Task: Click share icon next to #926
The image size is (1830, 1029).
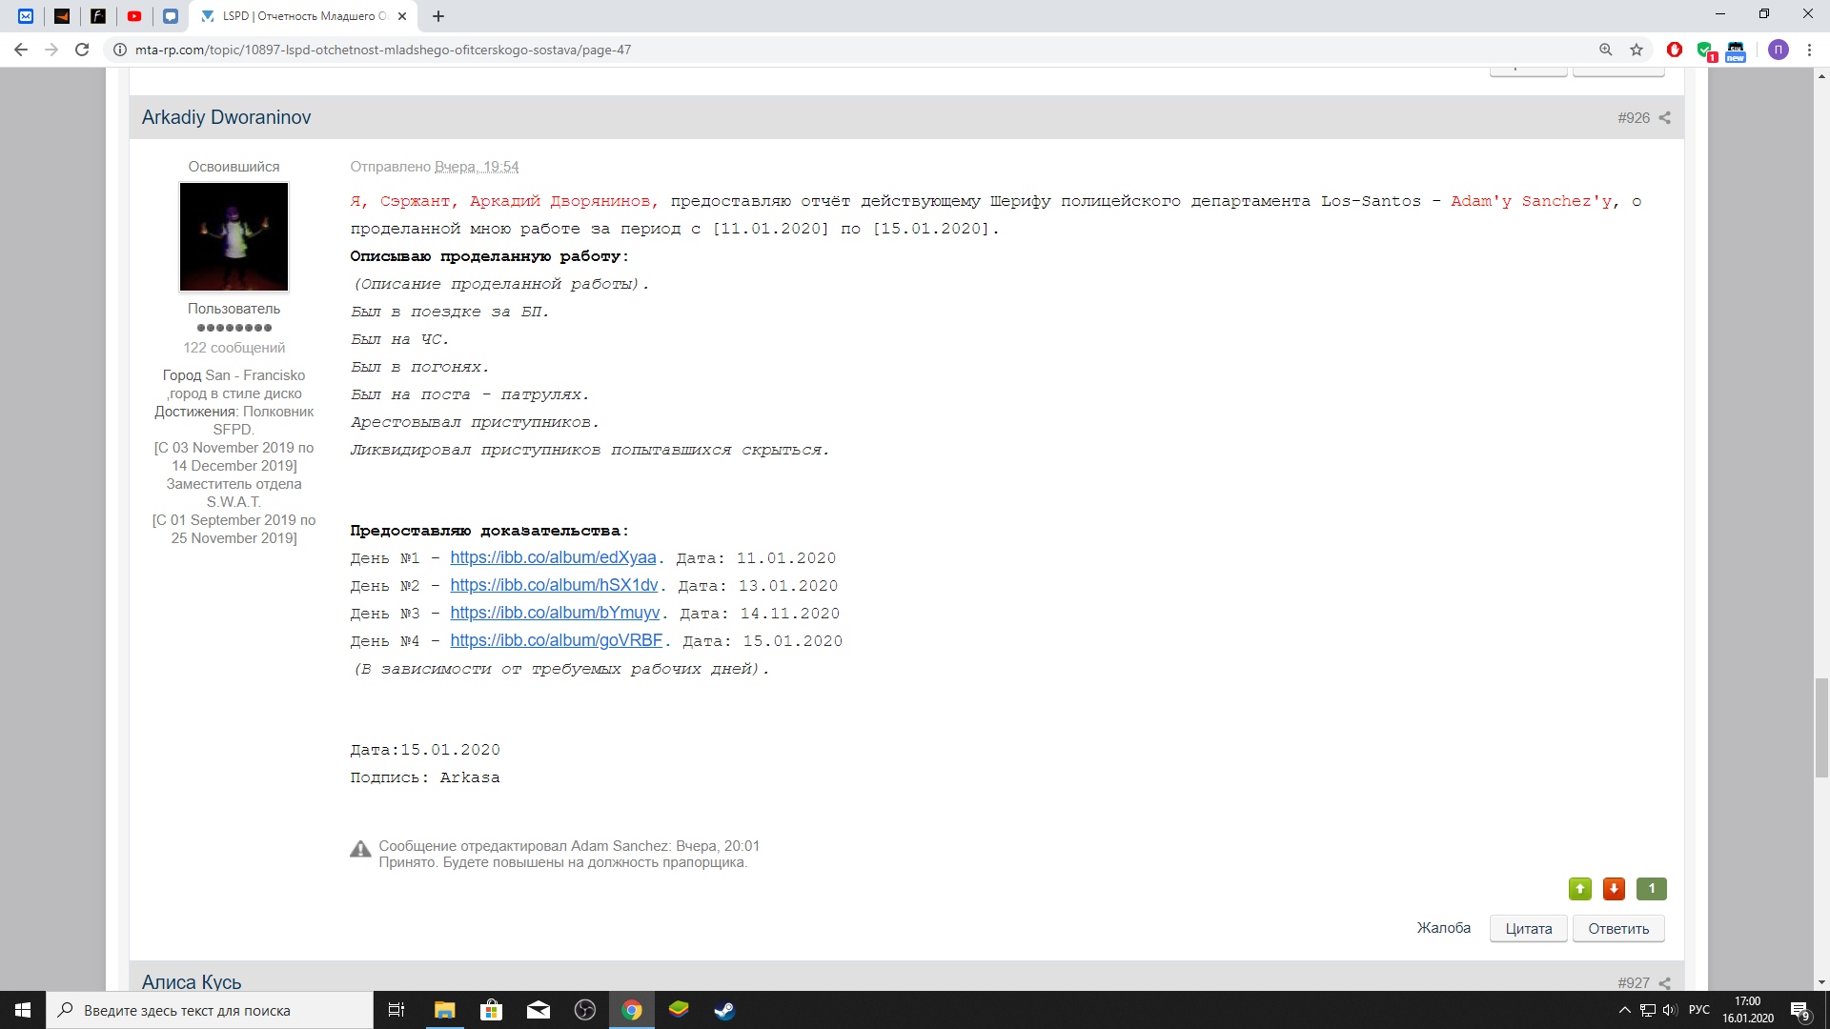Action: pyautogui.click(x=1665, y=118)
